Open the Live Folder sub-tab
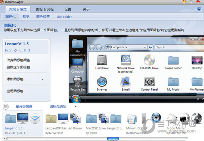The height and width of the screenshot is (141, 204). click(x=64, y=17)
